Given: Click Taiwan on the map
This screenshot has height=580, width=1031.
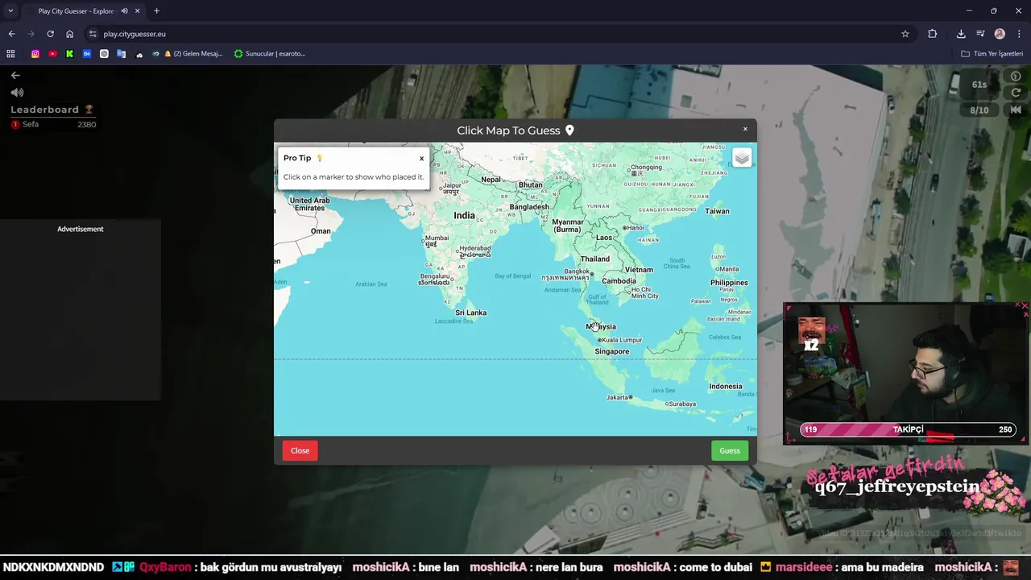Looking at the screenshot, I should pyautogui.click(x=717, y=211).
